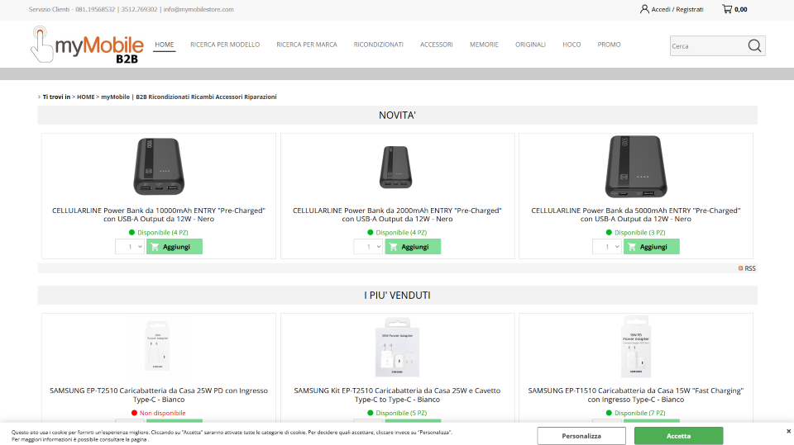Open the shopping cart icon
Image resolution: width=794 pixels, height=445 pixels.
[x=727, y=8]
